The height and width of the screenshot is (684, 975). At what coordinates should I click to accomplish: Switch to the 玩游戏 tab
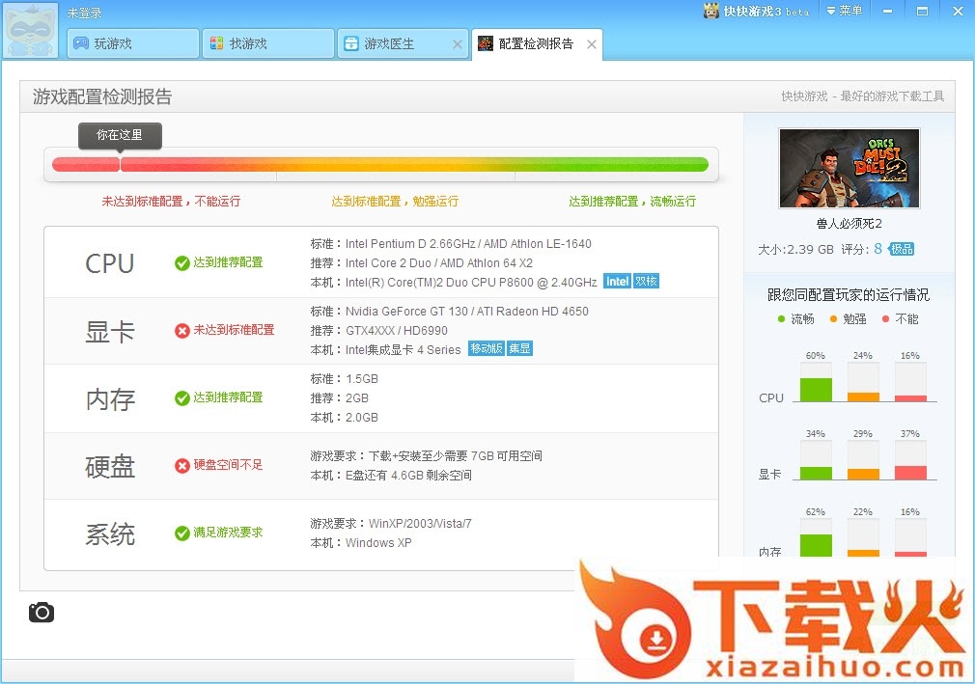pos(132,43)
